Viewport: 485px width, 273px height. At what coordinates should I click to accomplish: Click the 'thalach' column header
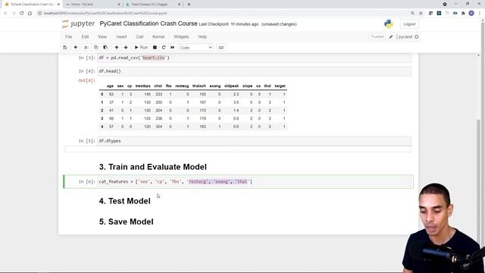199,86
